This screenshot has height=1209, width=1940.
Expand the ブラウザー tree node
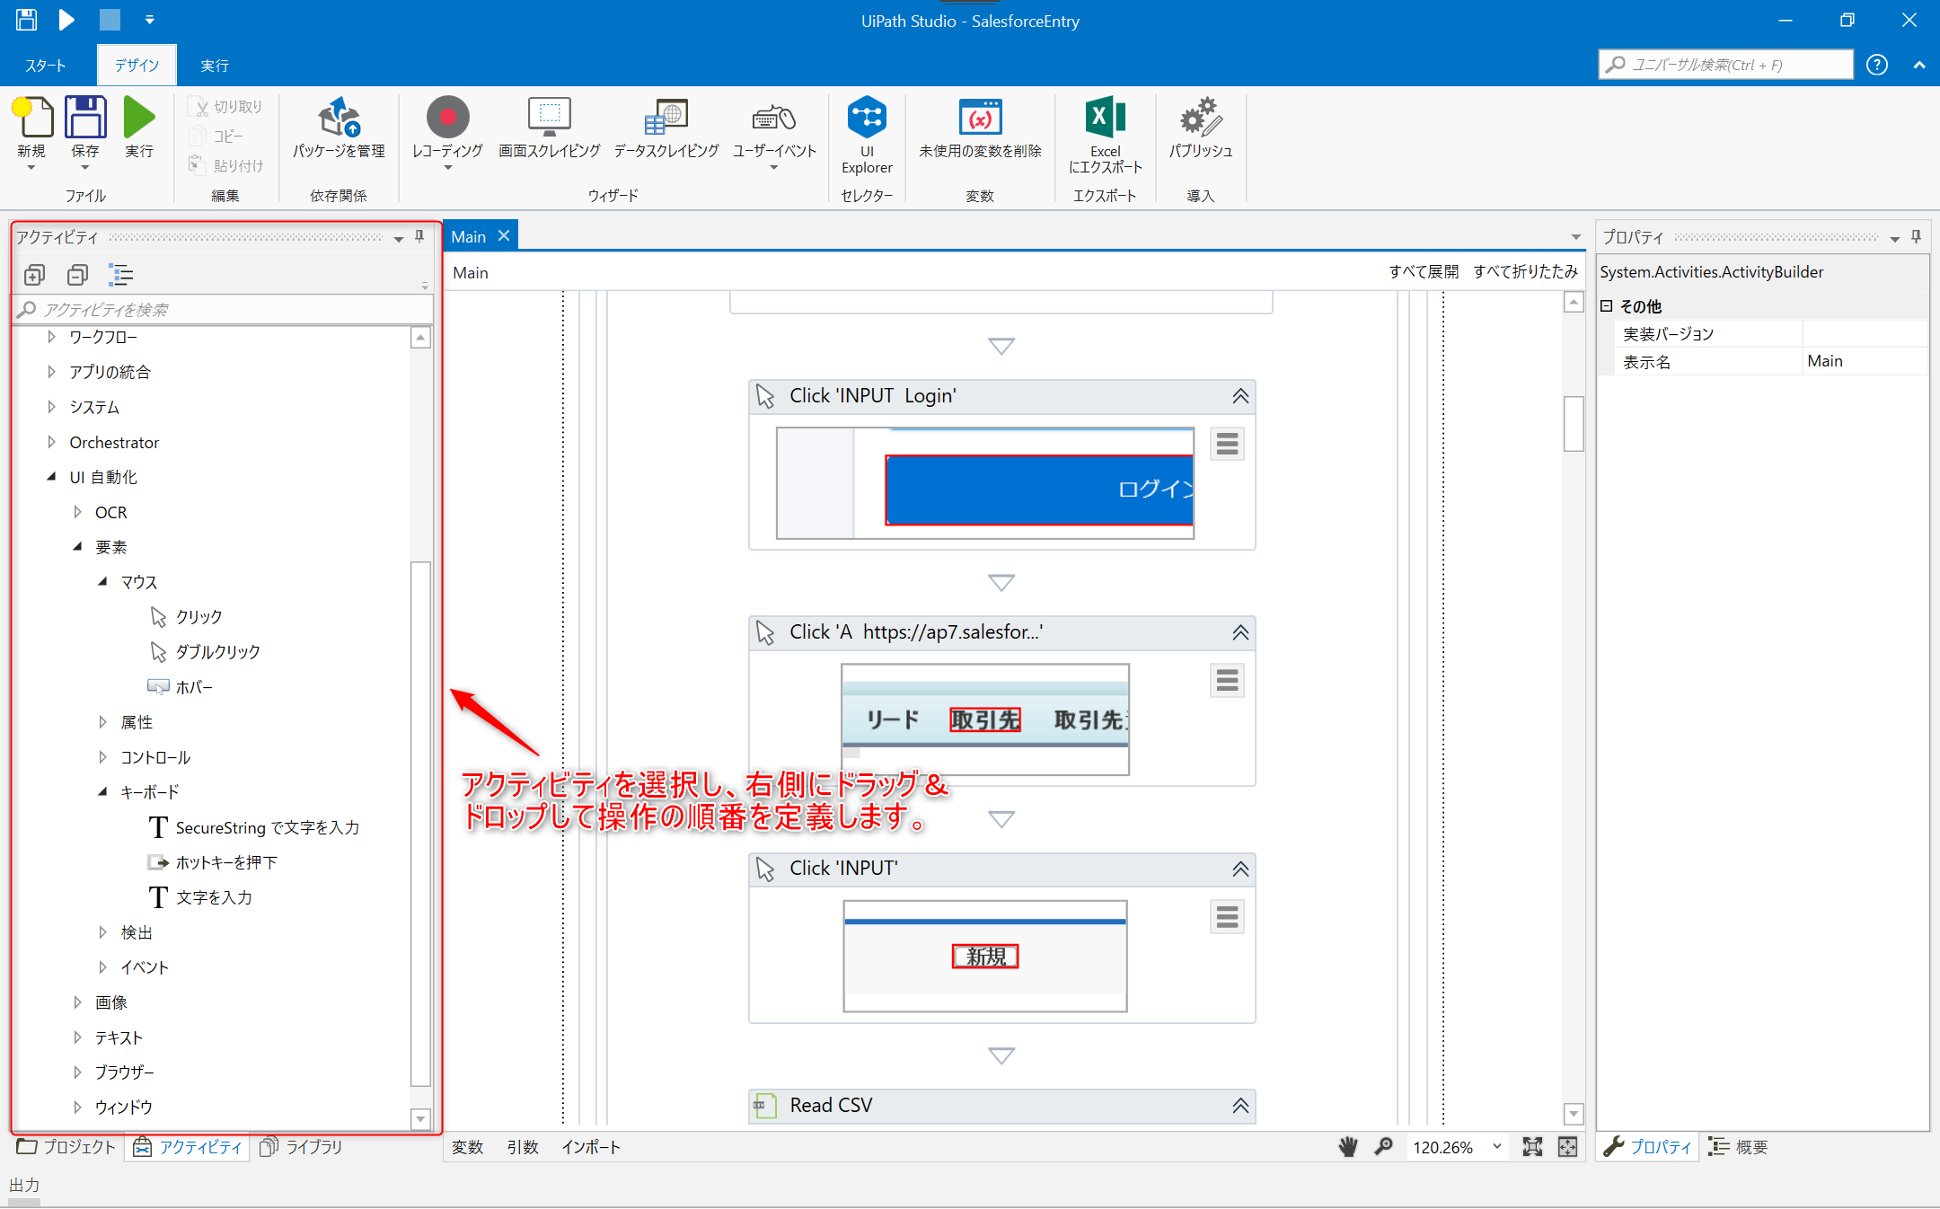77,1072
